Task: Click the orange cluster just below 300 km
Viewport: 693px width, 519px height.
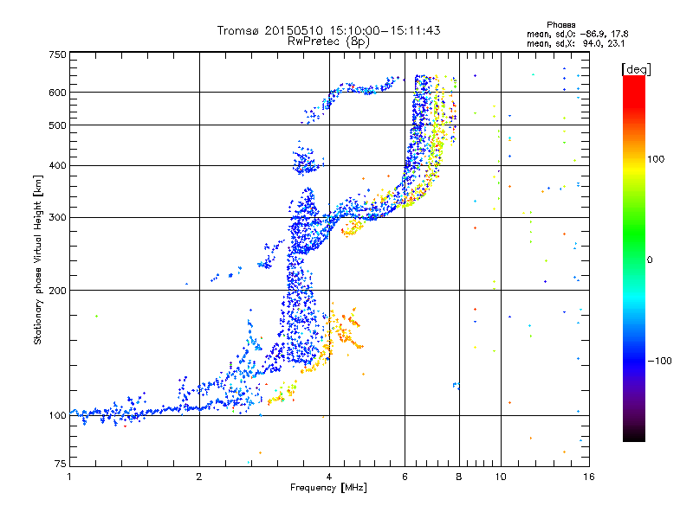Action: pyautogui.click(x=353, y=228)
